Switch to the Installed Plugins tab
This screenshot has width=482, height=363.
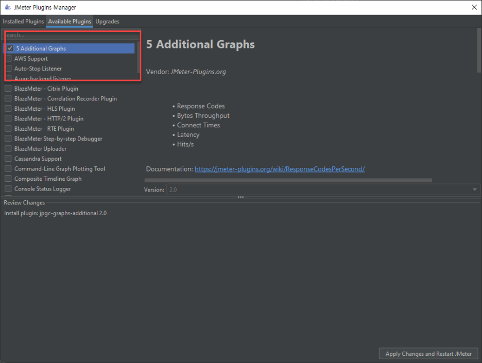[x=23, y=22]
